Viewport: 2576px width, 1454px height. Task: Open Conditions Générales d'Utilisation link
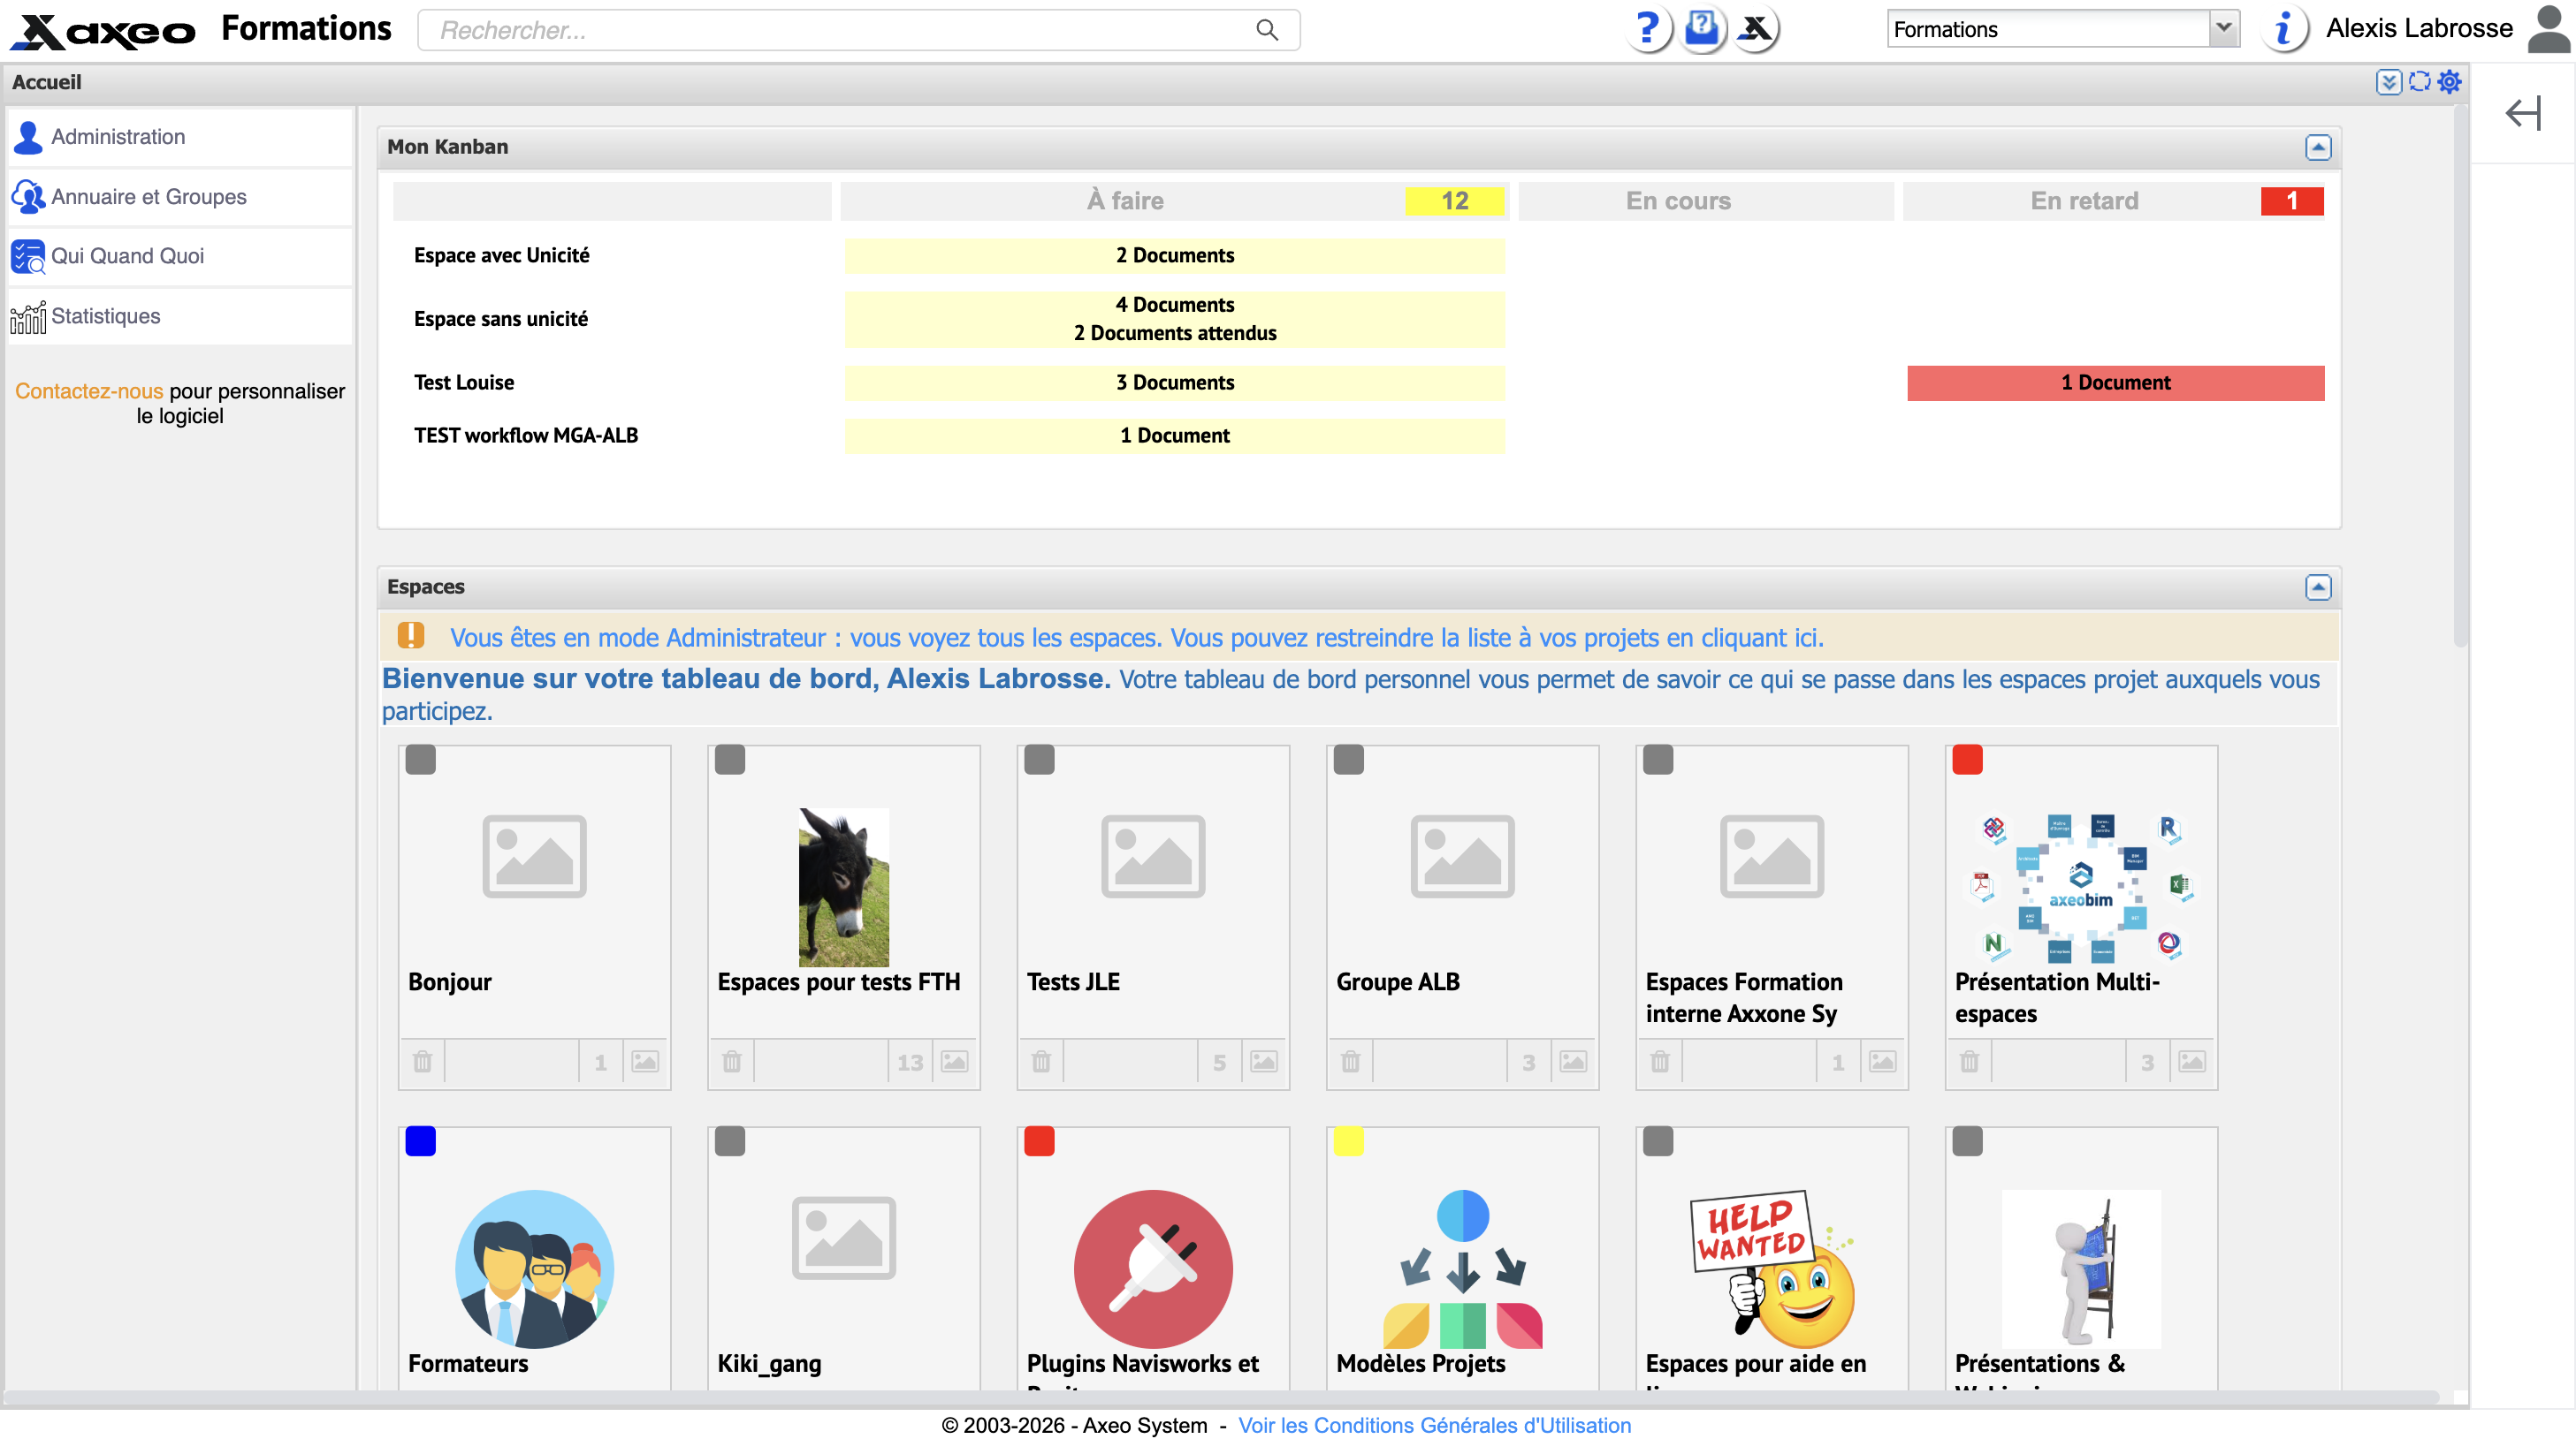tap(1434, 1425)
